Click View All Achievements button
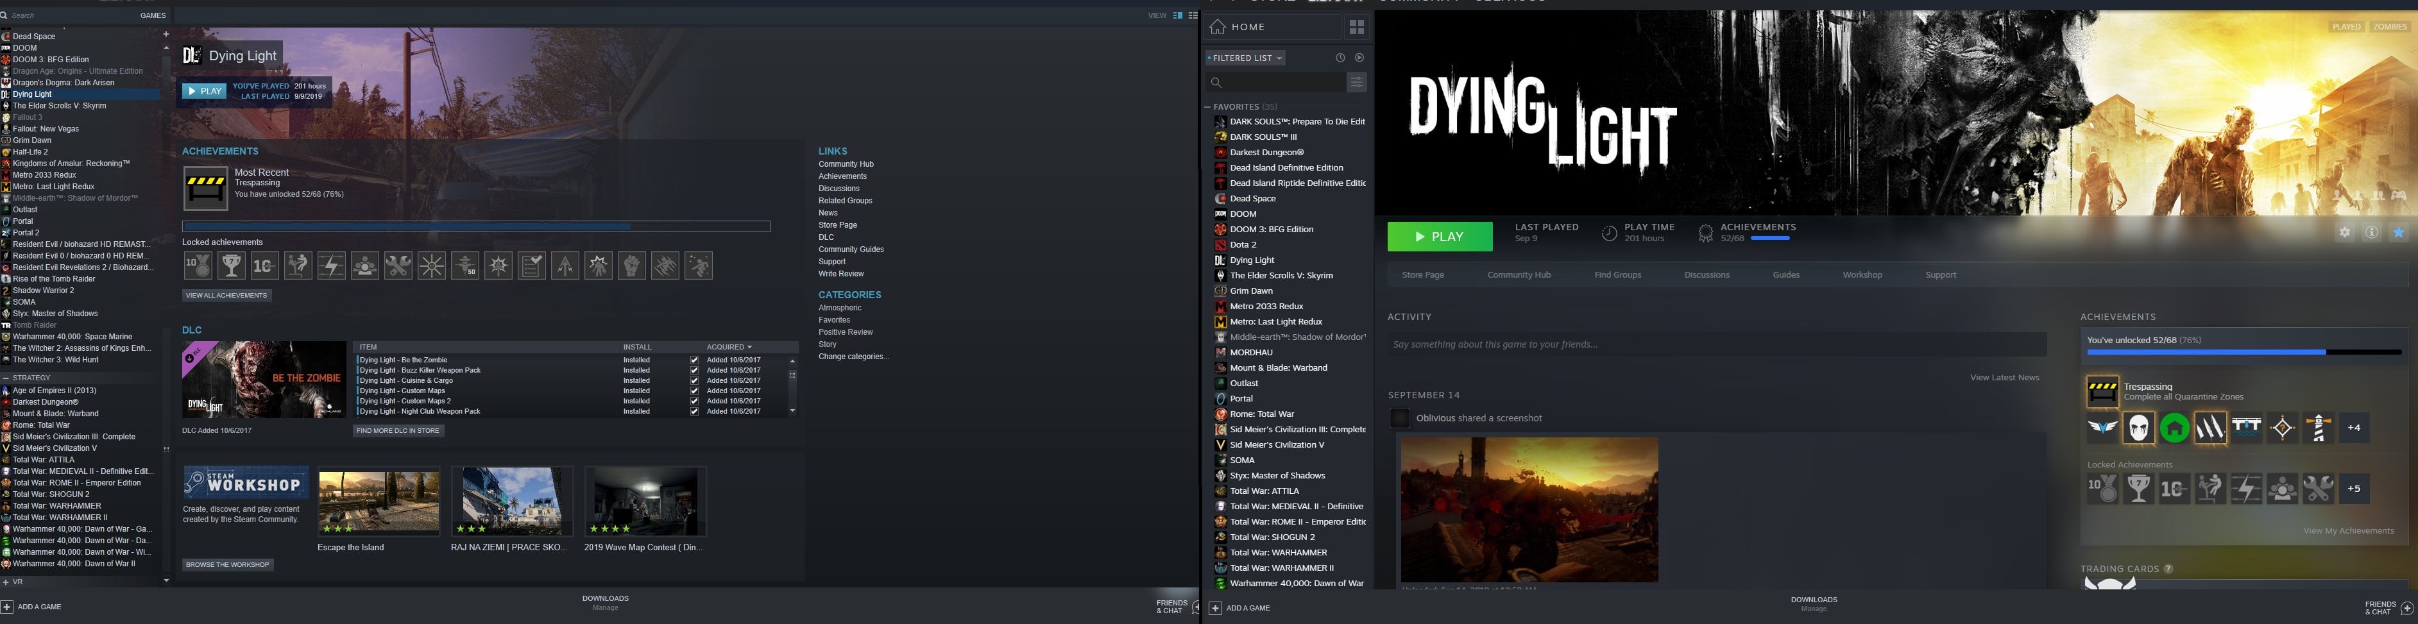This screenshot has width=2418, height=624. [227, 296]
